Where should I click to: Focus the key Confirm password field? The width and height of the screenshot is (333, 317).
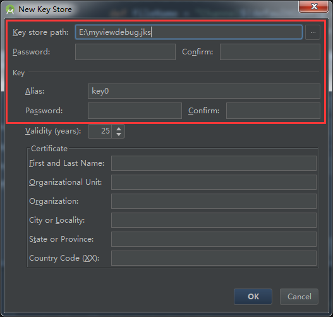273,111
